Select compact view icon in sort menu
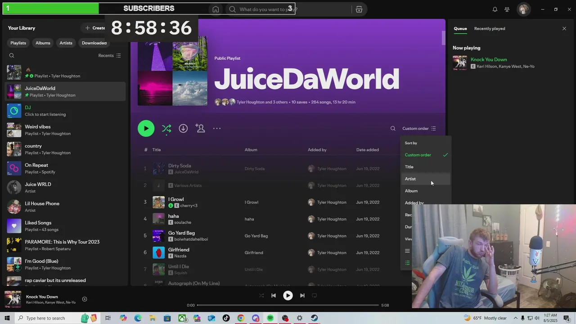This screenshot has height=324, width=576. [407, 251]
